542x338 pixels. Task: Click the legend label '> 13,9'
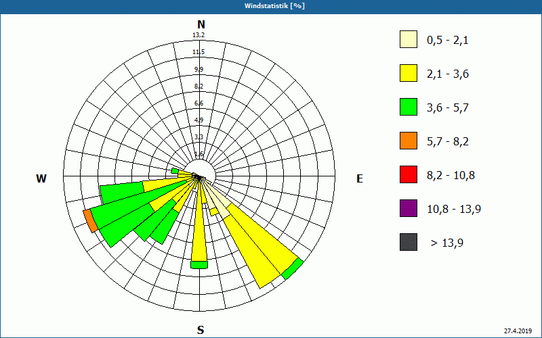pos(447,243)
